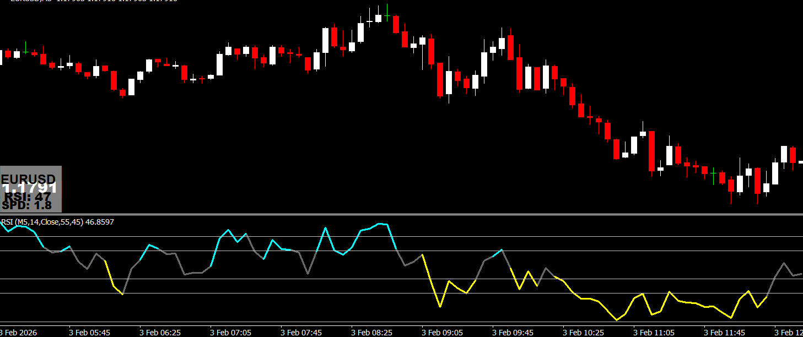This screenshot has height=337, width=803.
Task: Select the 3 Feb 08:25 time marker
Action: tap(371, 332)
